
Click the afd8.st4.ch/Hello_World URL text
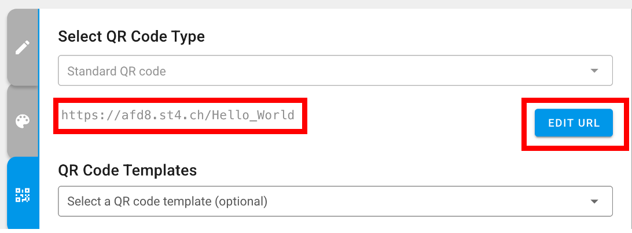[178, 115]
